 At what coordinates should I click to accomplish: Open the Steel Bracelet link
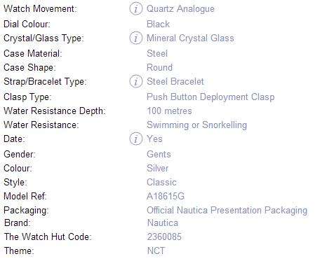175,81
